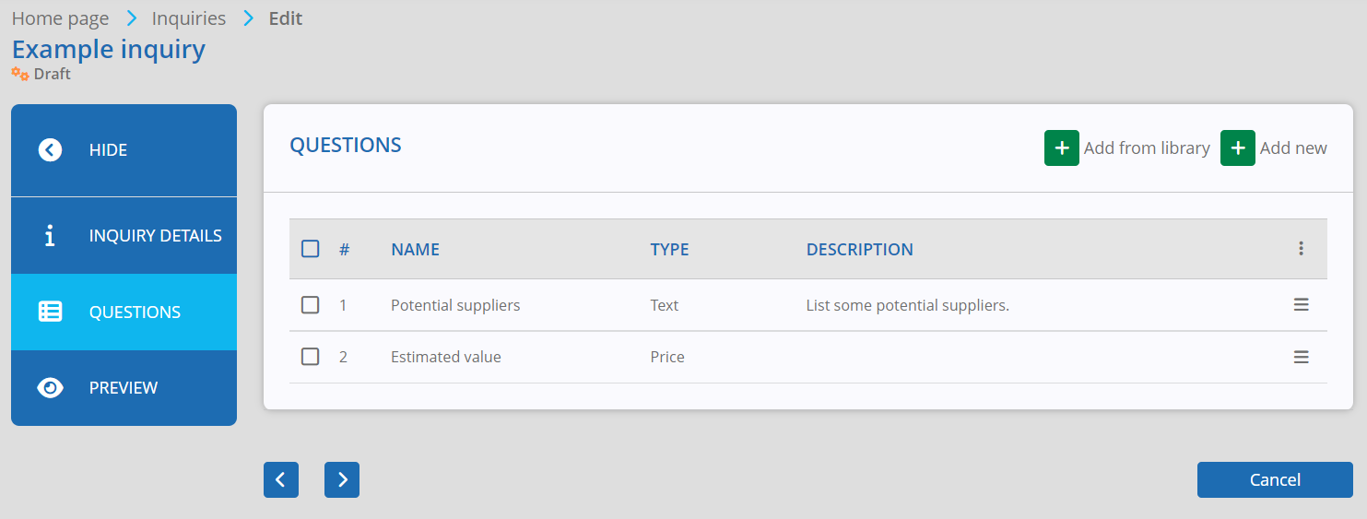Go to Home page breadcrumb link

[x=60, y=18]
